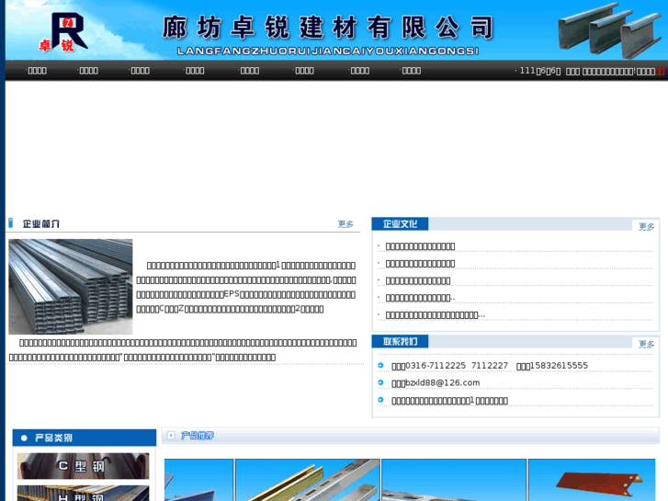
Task: Open 更多 in the 企业文化 panel
Action: click(646, 226)
